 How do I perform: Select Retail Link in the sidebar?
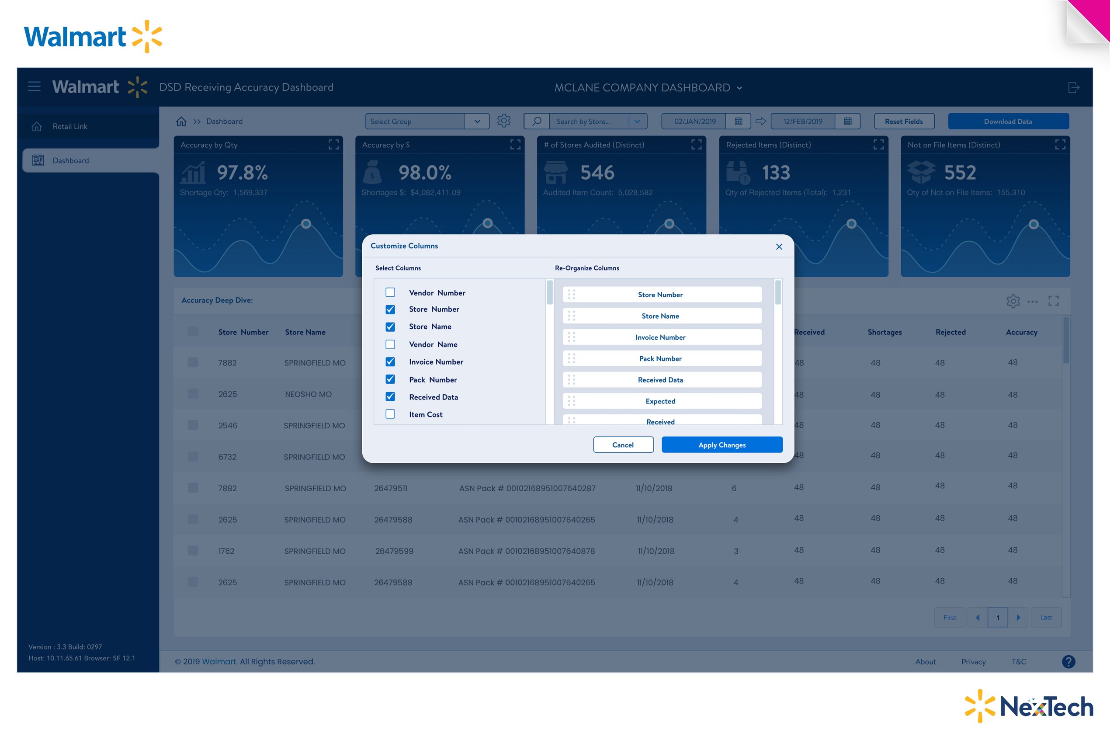point(70,126)
